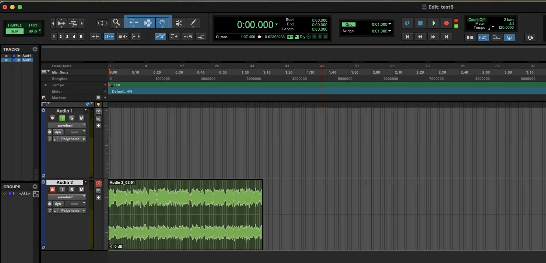This screenshot has height=263, width=546.
Task: Toggle input monitoring on Audio 1
Action: click(x=62, y=118)
